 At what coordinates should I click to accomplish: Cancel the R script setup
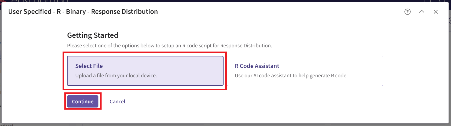(117, 102)
